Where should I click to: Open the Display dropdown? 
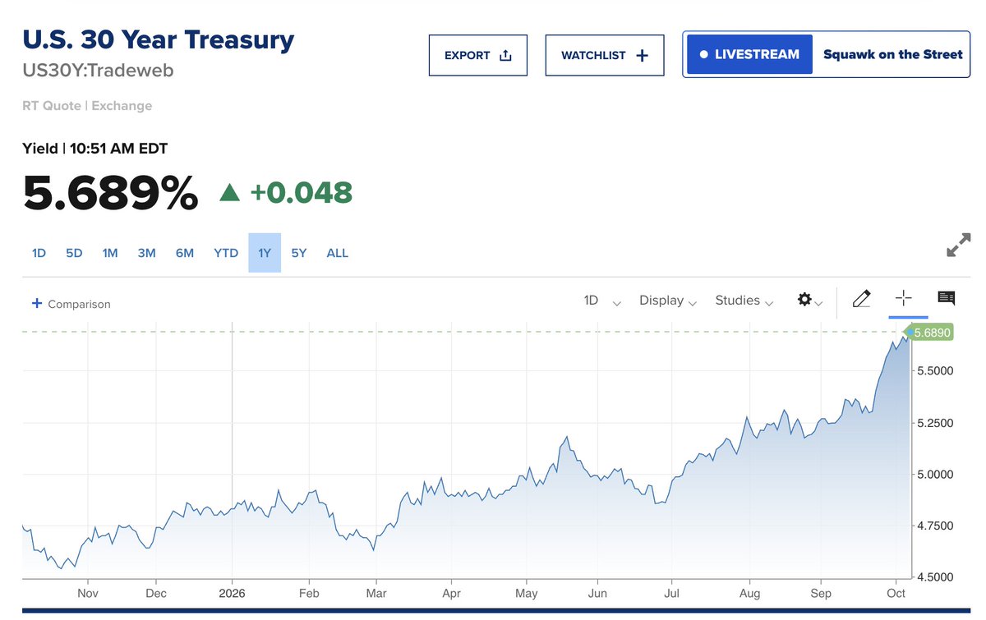pyautogui.click(x=668, y=301)
